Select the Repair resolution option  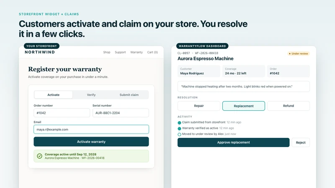click(x=198, y=106)
